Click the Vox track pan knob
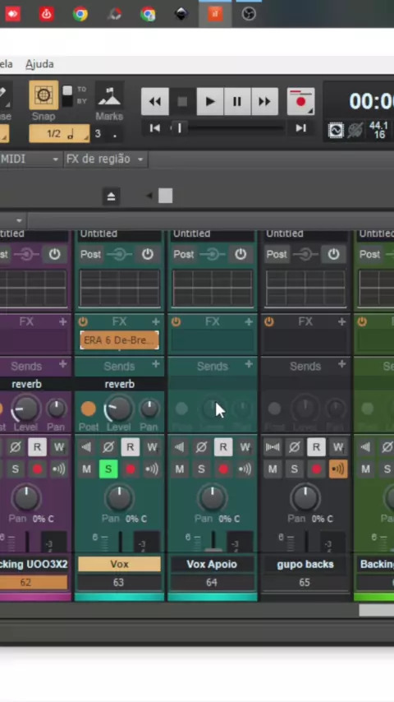The width and height of the screenshot is (394, 702). coord(119,498)
